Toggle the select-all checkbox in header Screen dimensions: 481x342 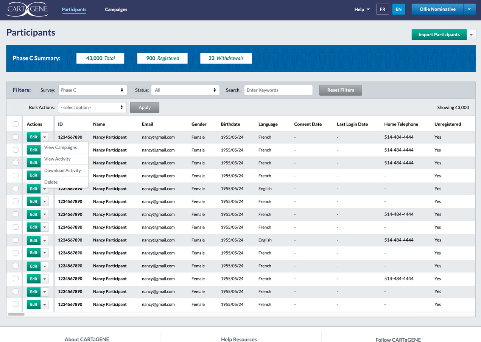(16, 124)
